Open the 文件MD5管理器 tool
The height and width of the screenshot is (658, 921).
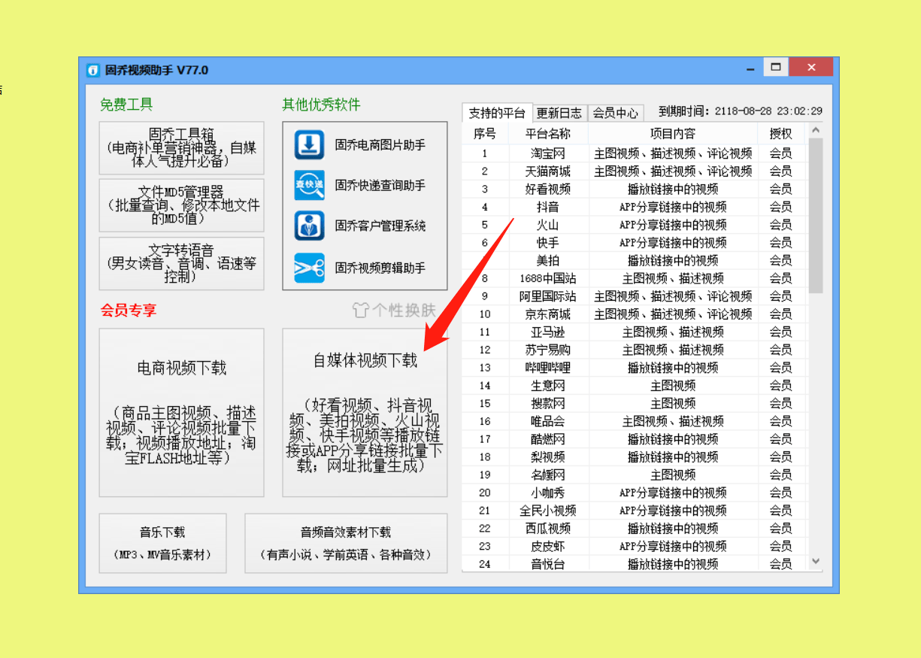tap(181, 205)
